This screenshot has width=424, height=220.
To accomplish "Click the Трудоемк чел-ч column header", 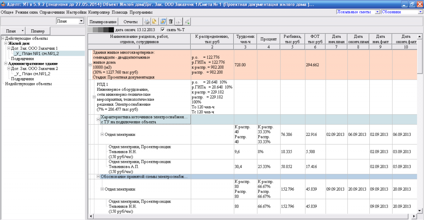I will click(x=245, y=39).
